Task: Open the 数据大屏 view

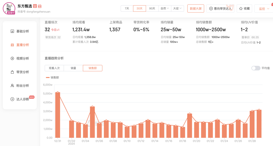Action: (196, 9)
